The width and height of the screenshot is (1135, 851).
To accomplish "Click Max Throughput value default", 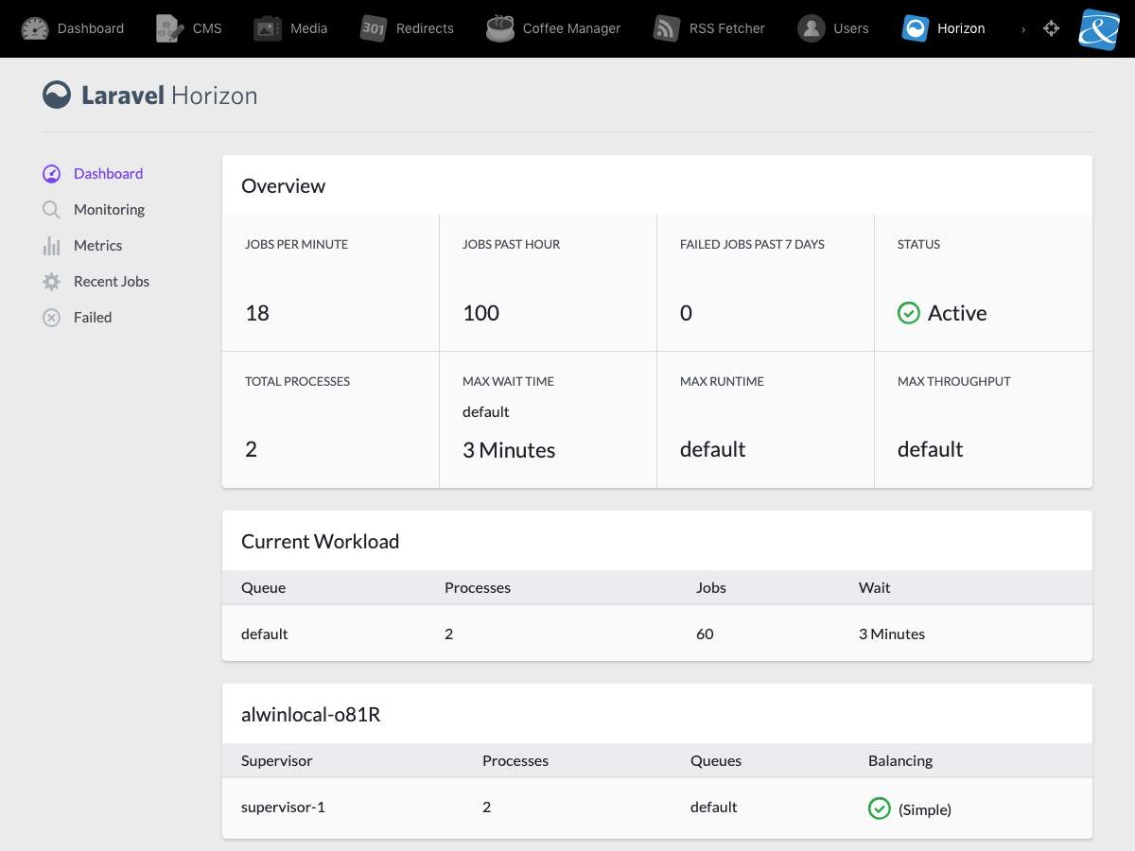I will pos(931,449).
